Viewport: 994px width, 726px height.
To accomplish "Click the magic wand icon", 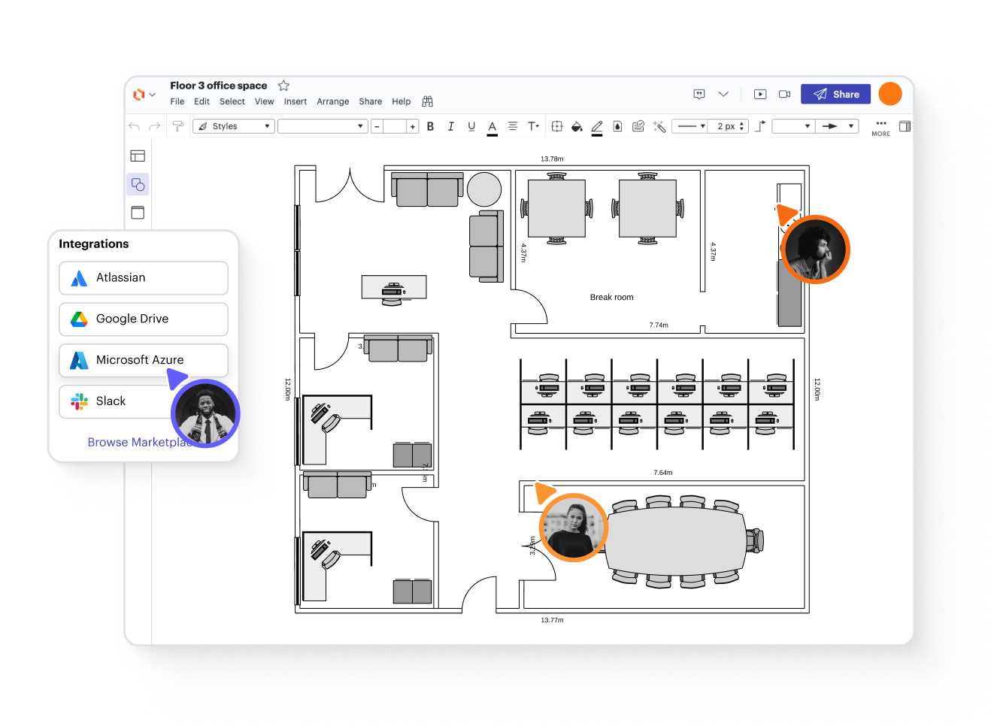I will coord(659,126).
